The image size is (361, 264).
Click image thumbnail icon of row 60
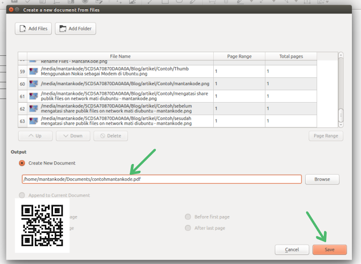(x=33, y=84)
